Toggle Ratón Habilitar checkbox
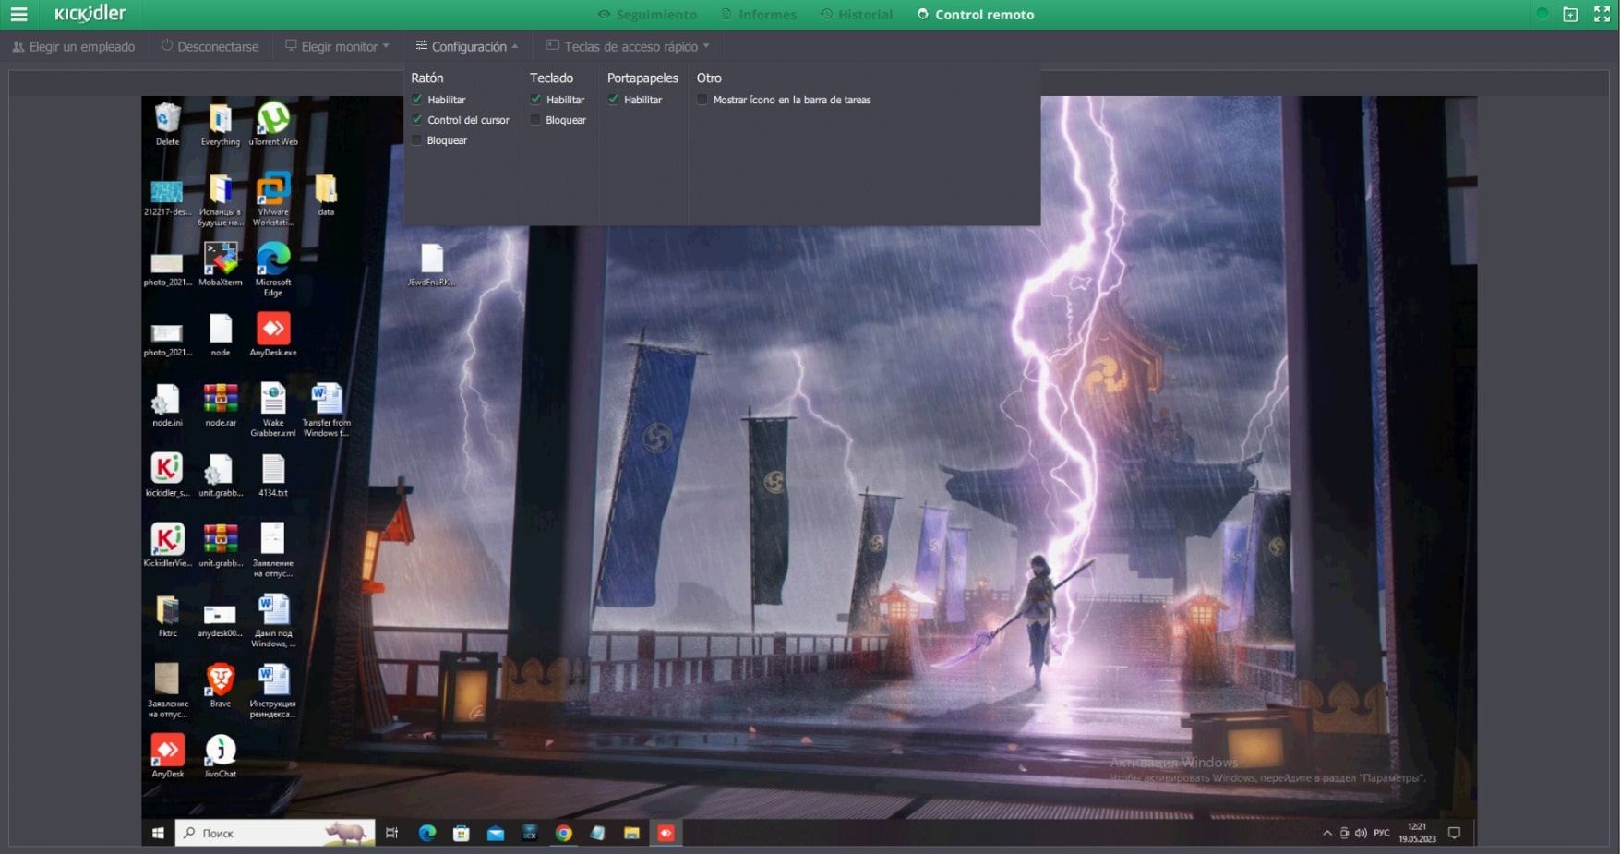 coord(417,99)
